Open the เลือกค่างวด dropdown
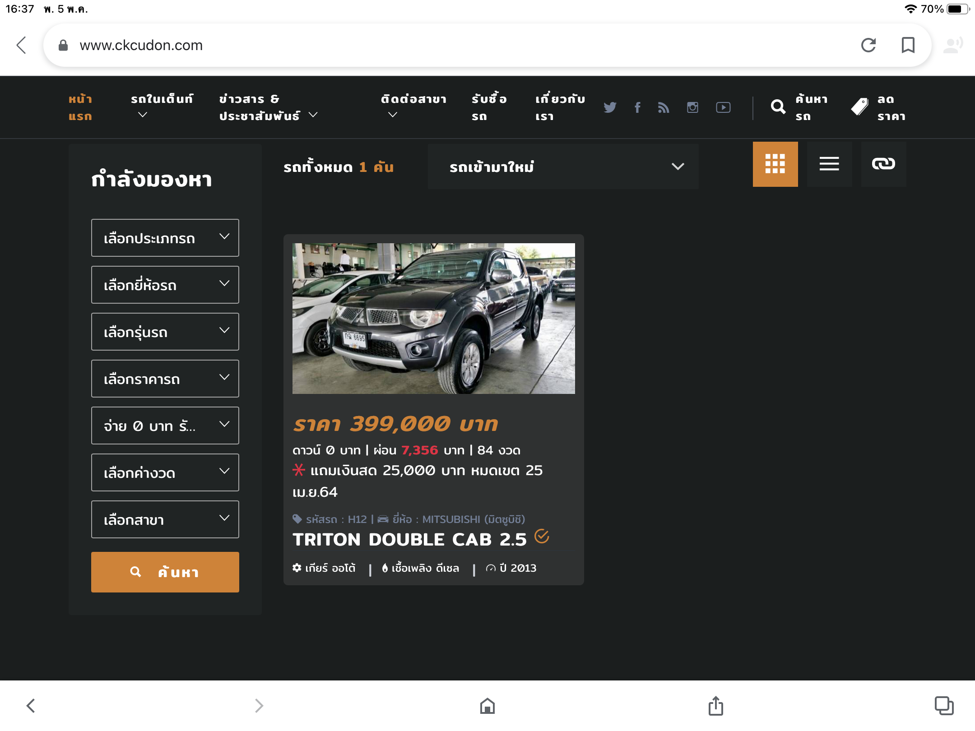Image resolution: width=975 pixels, height=731 pixels. pyautogui.click(x=165, y=472)
